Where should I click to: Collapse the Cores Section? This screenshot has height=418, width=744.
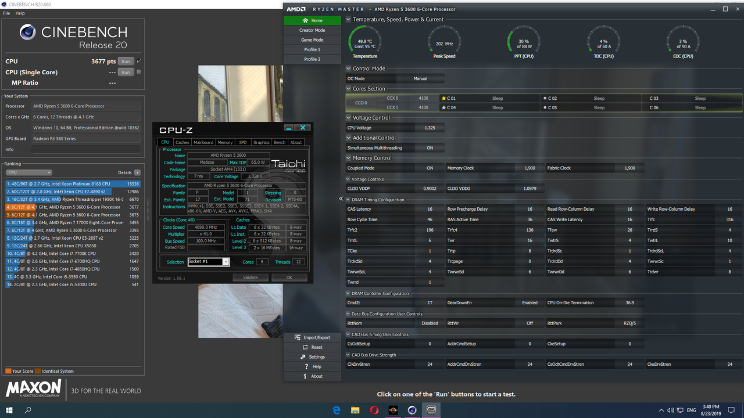348,89
